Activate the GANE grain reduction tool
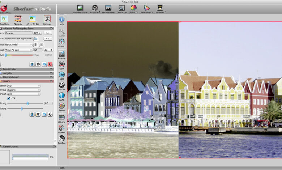The height and width of the screenshot is (170, 282). (x=61, y=95)
